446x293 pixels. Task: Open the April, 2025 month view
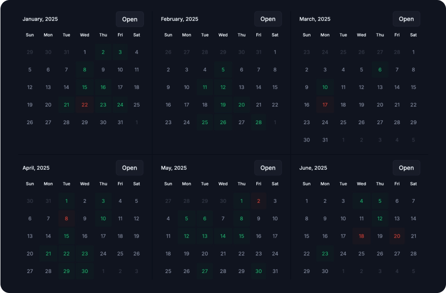point(129,168)
